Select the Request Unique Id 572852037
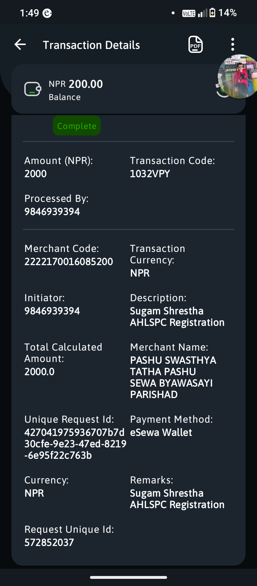The image size is (257, 586). [49, 542]
